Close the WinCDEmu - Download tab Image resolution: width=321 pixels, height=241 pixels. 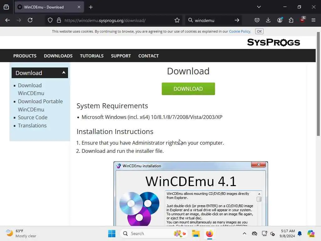79,7
